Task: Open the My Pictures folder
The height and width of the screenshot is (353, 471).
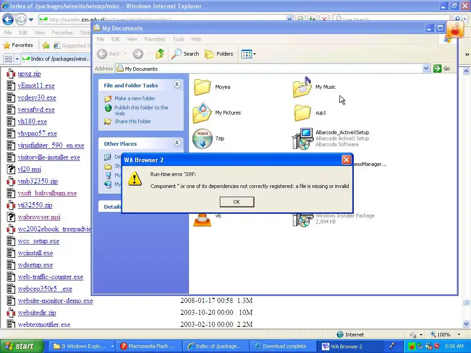Action: click(202, 113)
